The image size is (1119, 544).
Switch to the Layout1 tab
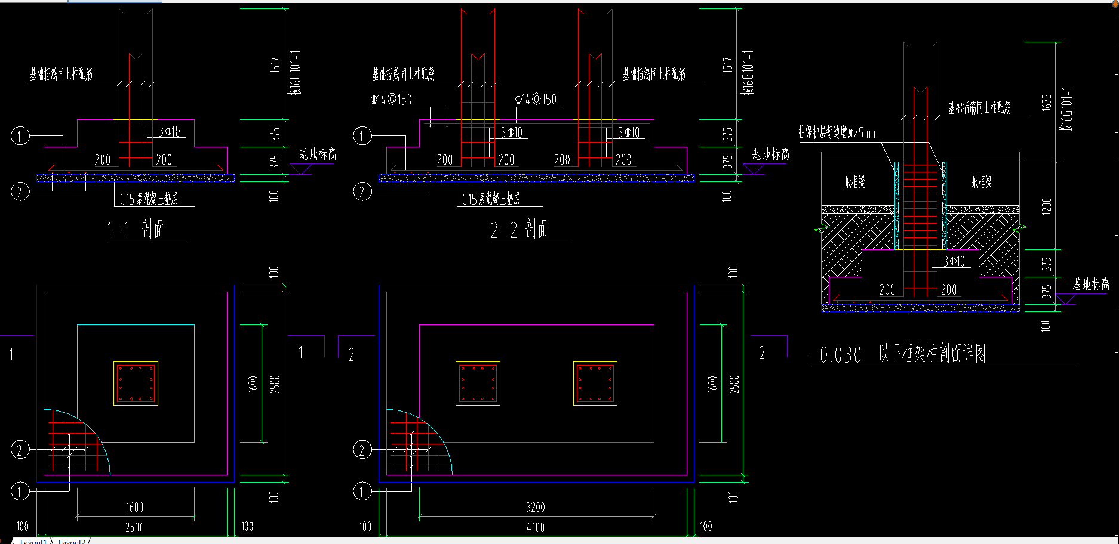[x=33, y=542]
